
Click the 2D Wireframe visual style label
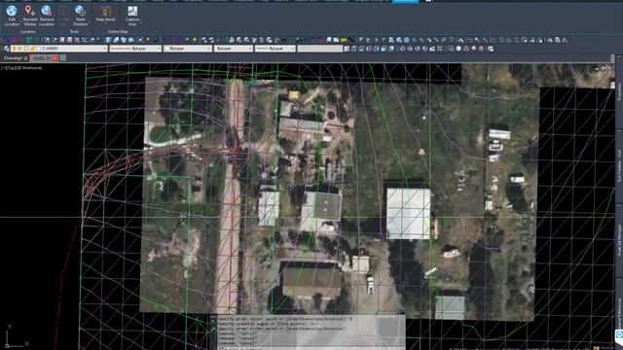click(x=28, y=68)
